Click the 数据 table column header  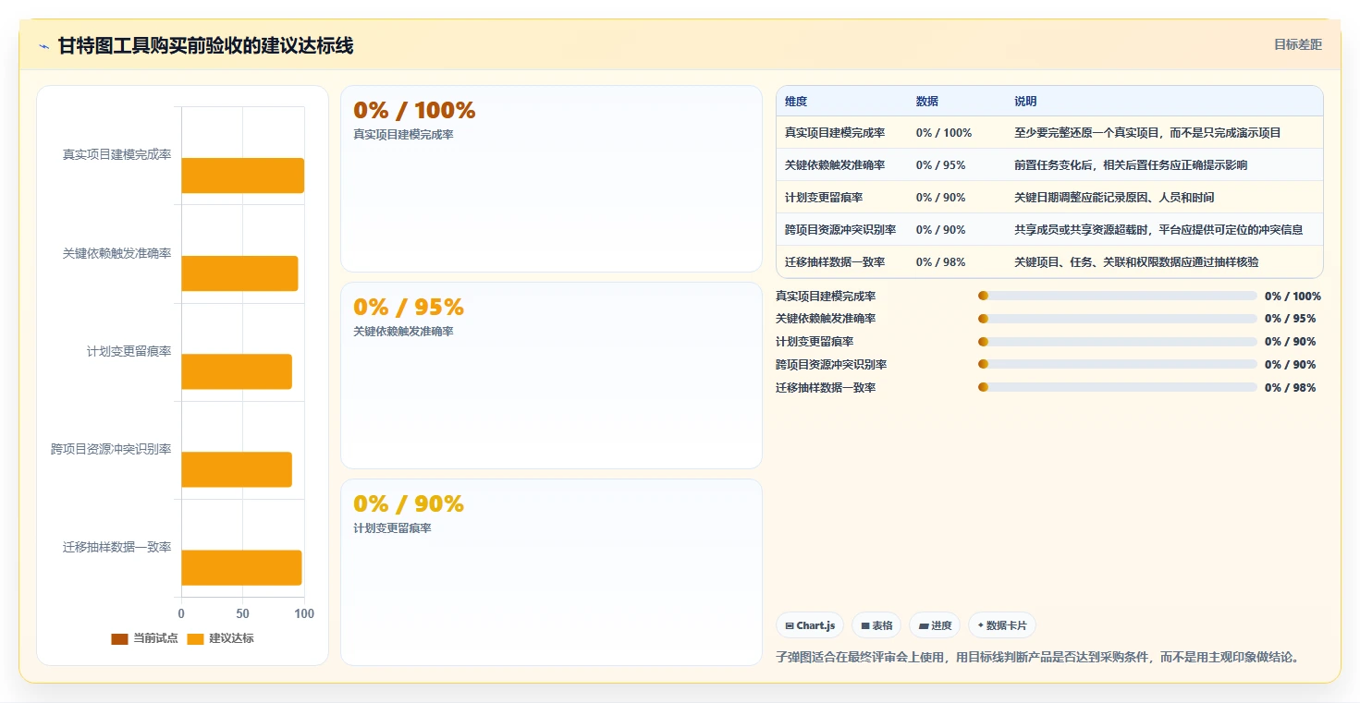[927, 102]
